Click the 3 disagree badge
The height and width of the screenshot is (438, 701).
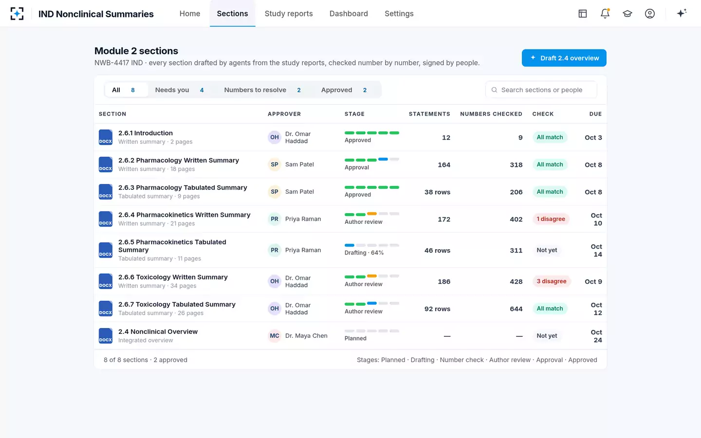pyautogui.click(x=552, y=281)
